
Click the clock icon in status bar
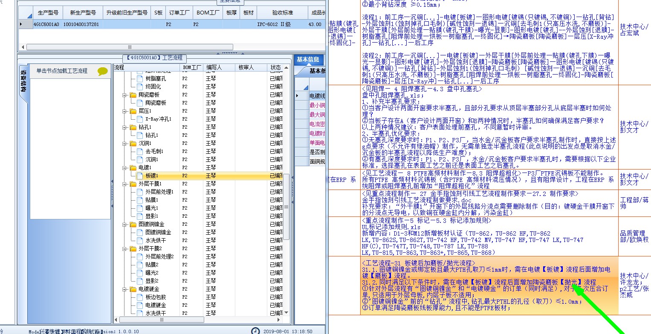pos(255,331)
